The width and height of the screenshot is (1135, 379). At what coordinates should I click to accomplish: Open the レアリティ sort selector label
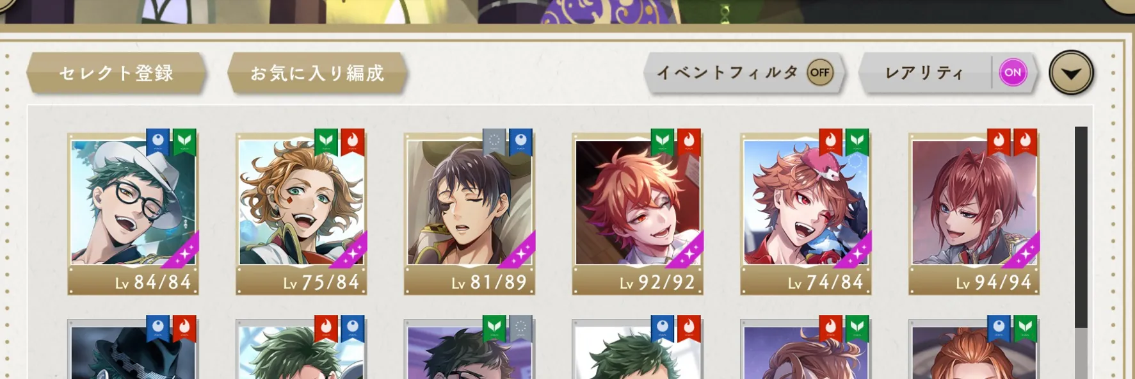point(924,73)
